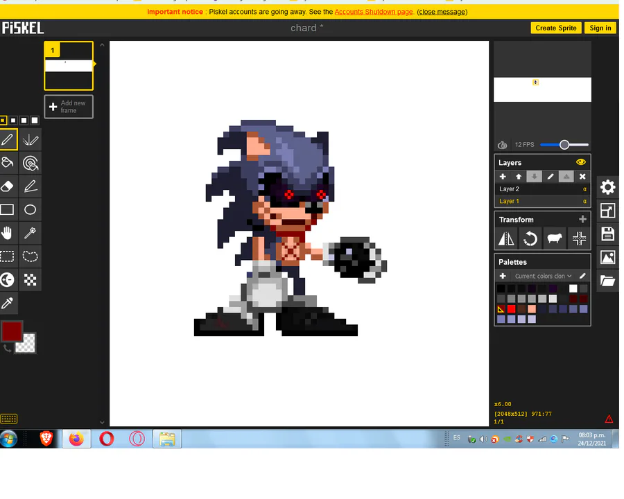Select Layer 1 in layers list
This screenshot has height=499, width=624.
542,202
